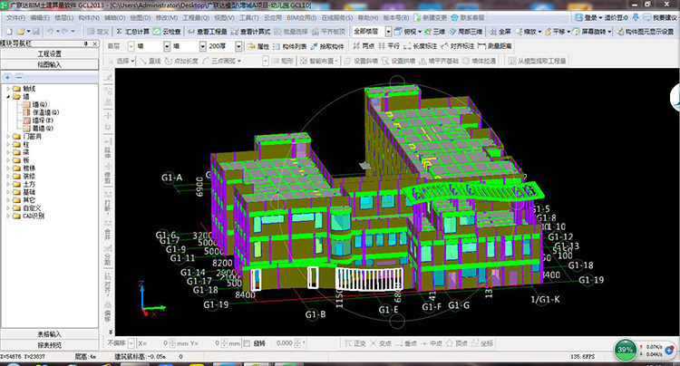Open the 不偏移 offset mode dropdown
The width and height of the screenshot is (680, 366).
131,343
